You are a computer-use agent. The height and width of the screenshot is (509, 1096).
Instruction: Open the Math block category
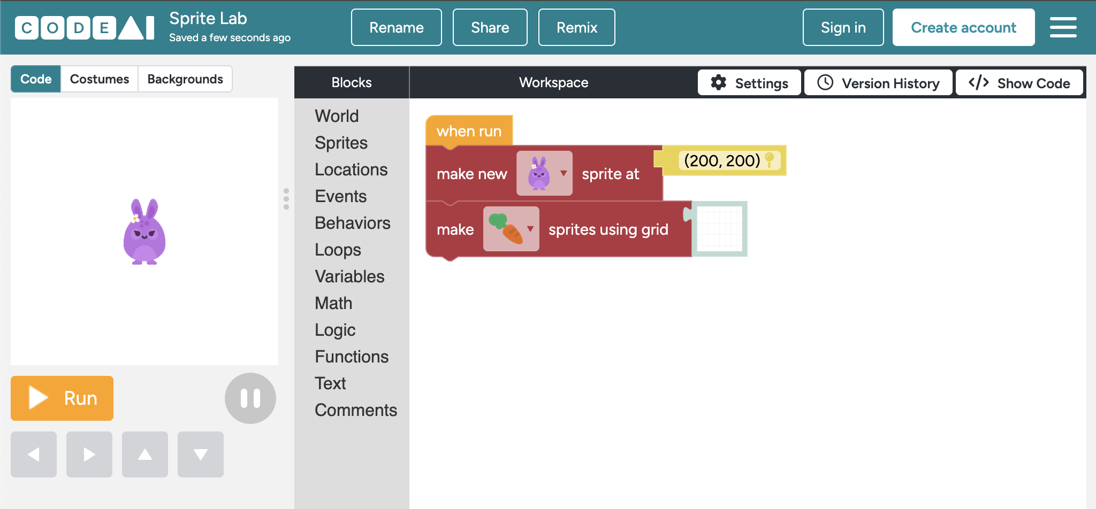point(333,303)
